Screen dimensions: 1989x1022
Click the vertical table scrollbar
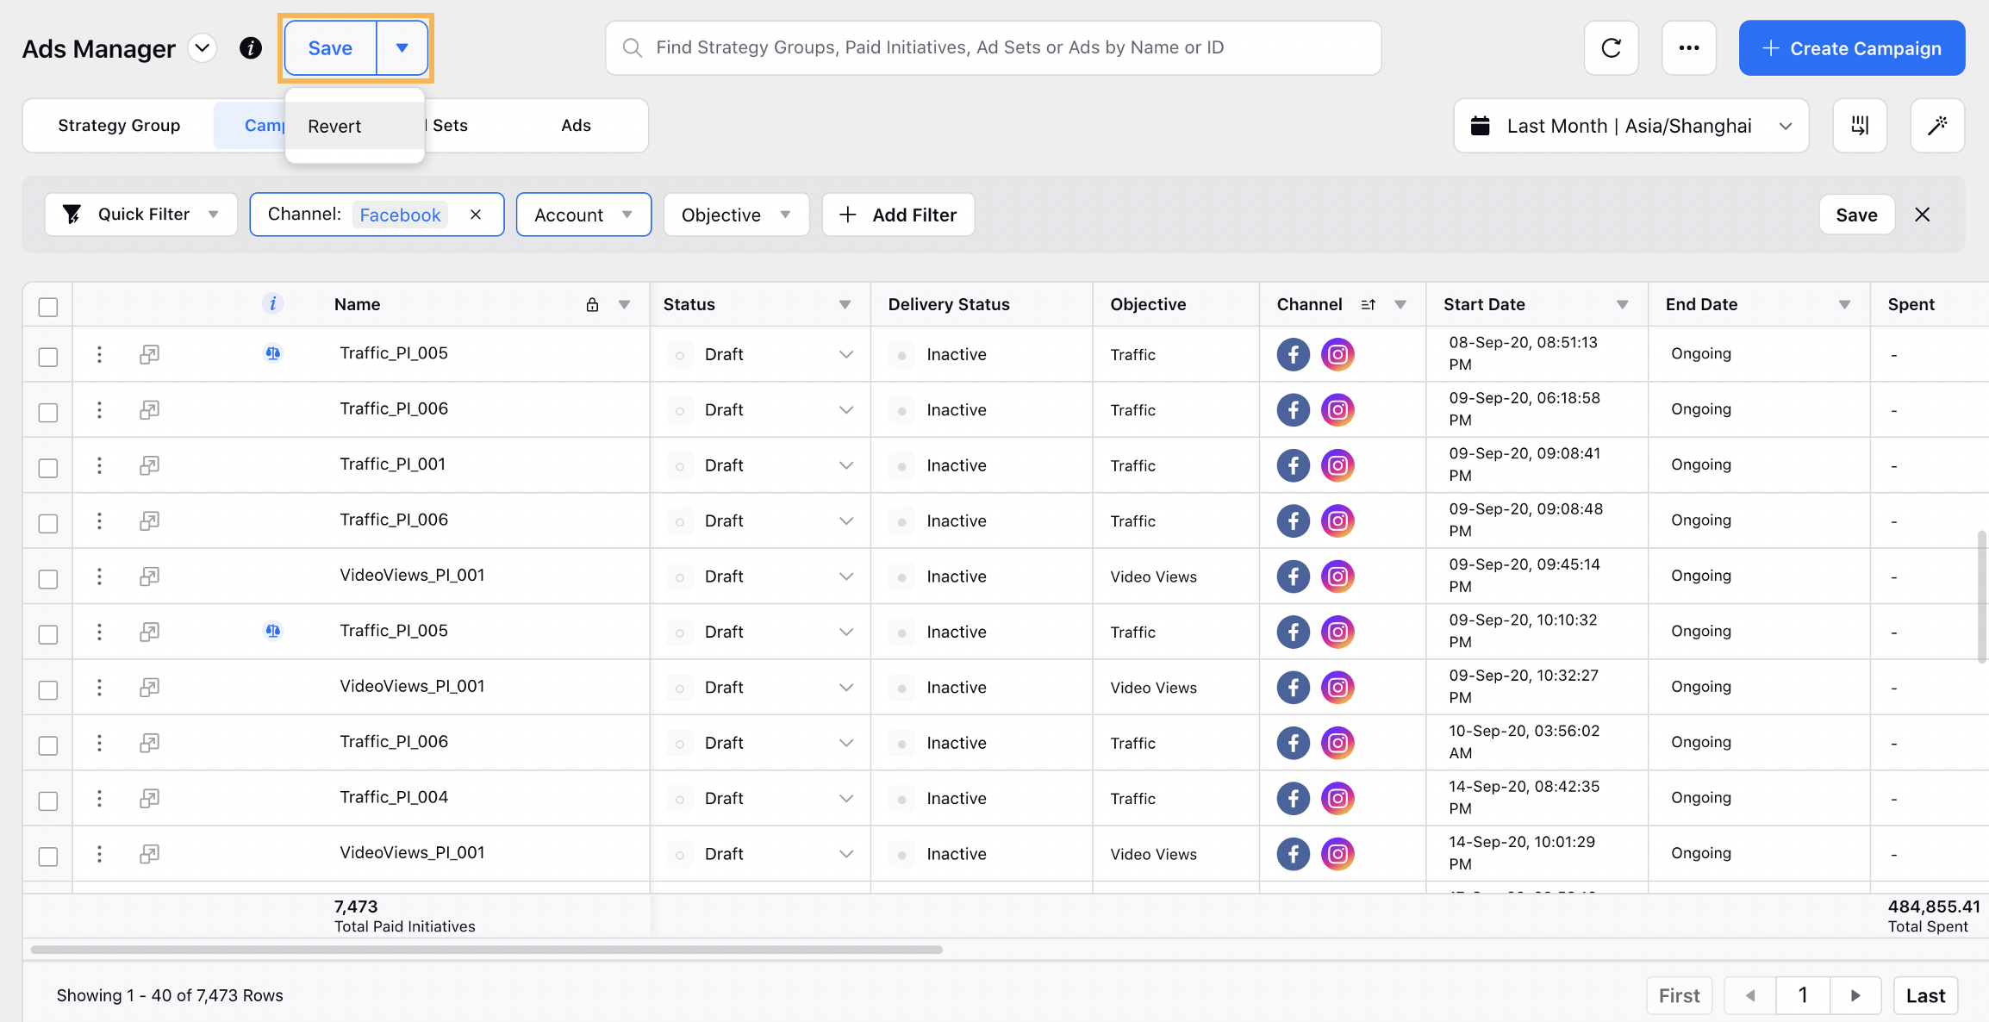pyautogui.click(x=1982, y=596)
